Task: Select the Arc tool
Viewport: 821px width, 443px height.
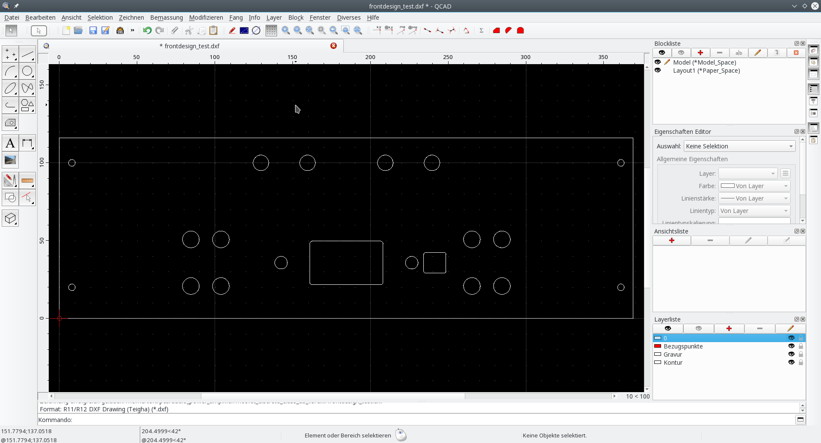Action: coord(10,71)
